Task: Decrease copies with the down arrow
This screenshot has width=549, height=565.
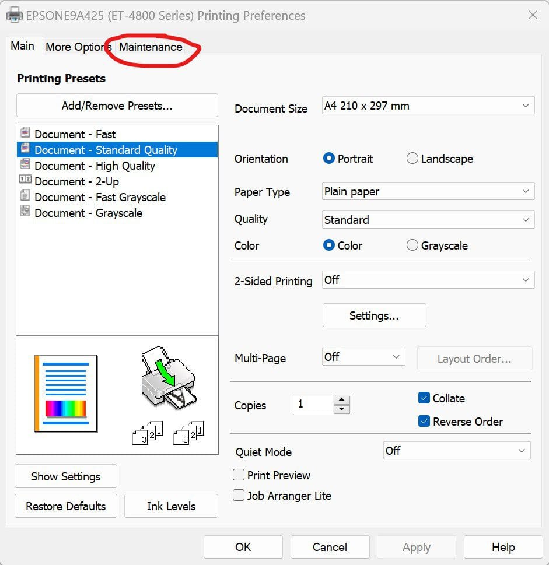Action: (342, 409)
